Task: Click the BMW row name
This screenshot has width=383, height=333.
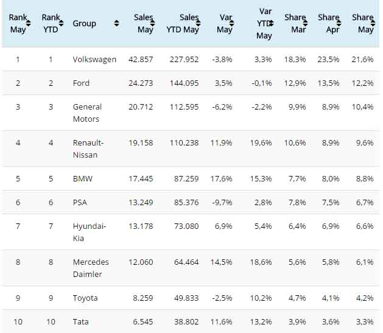Action: 82,179
